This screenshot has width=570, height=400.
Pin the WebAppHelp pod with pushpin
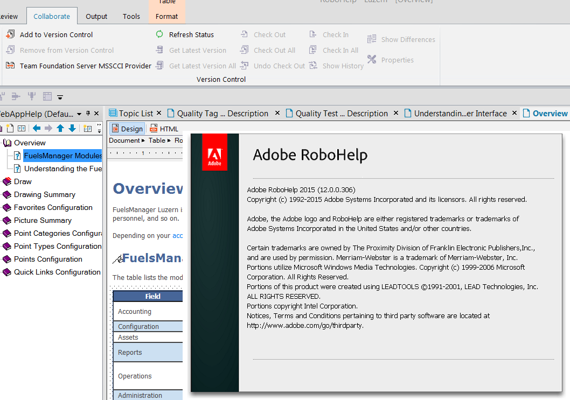coord(88,114)
